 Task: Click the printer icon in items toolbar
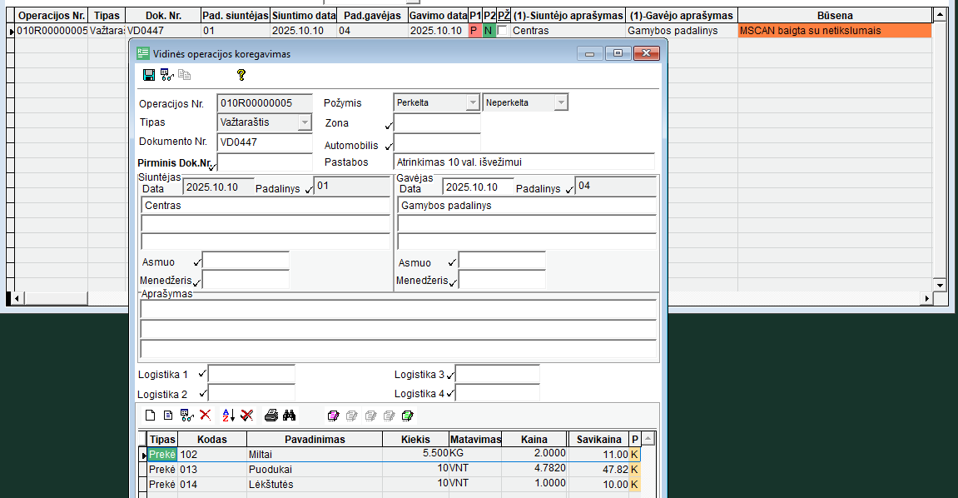pyautogui.click(x=271, y=415)
